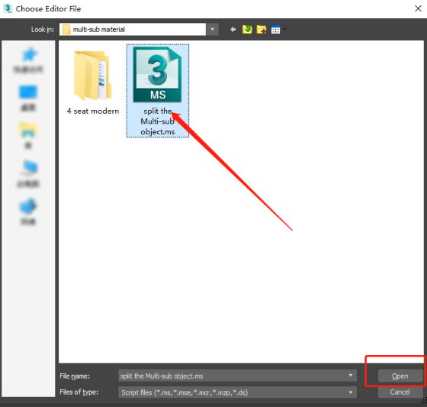
Task: Expand the Look in folder dropdown
Action: pyautogui.click(x=213, y=29)
